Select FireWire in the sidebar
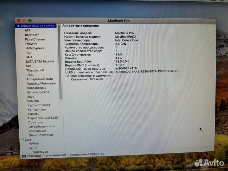The width and height of the screenshot is (228, 171). click(31, 44)
